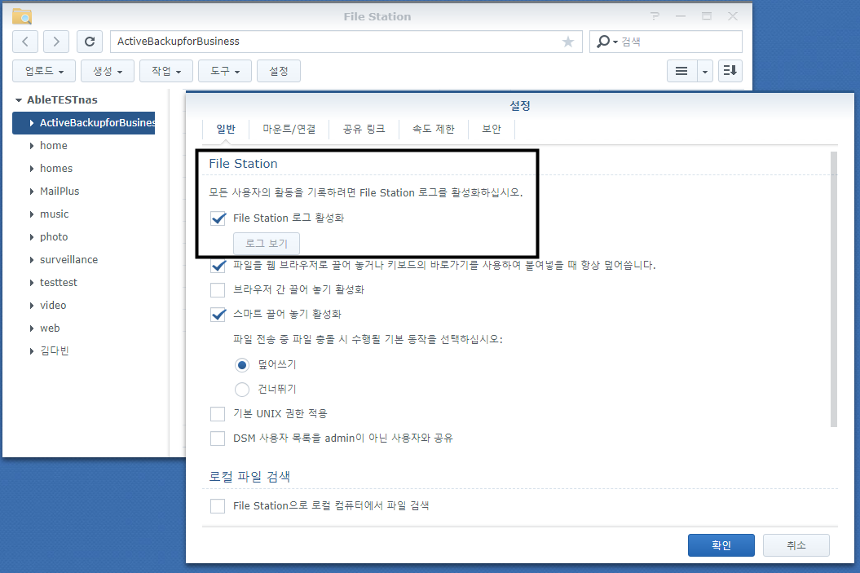Collapse the AbleTESTnas tree root
This screenshot has width=860, height=573.
(x=19, y=99)
